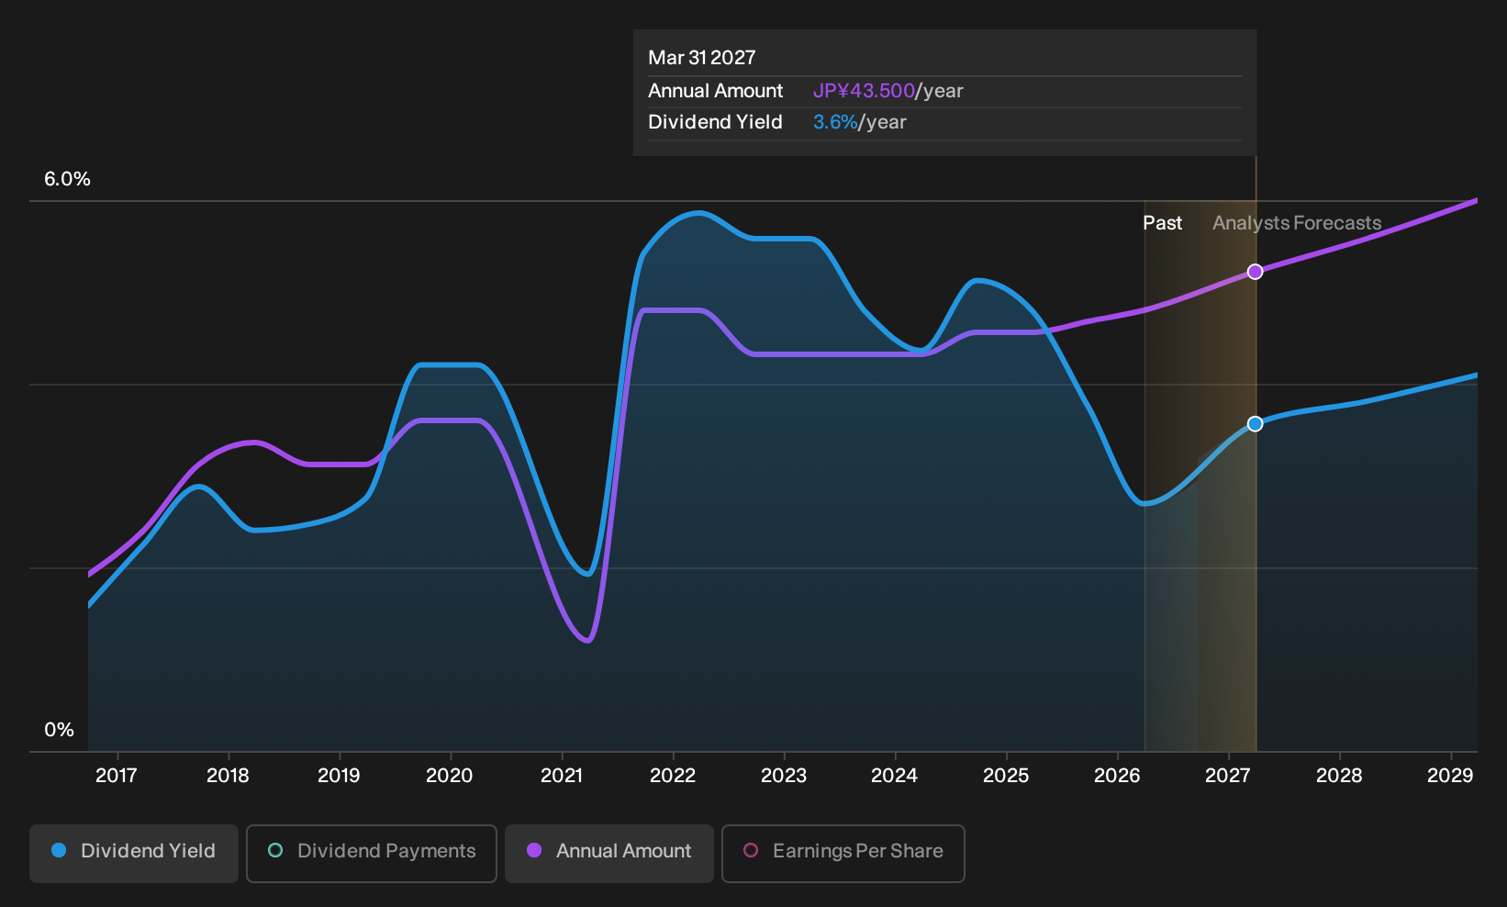Click the 2017 x-axis year label
Viewport: 1507px width, 907px height.
(117, 776)
